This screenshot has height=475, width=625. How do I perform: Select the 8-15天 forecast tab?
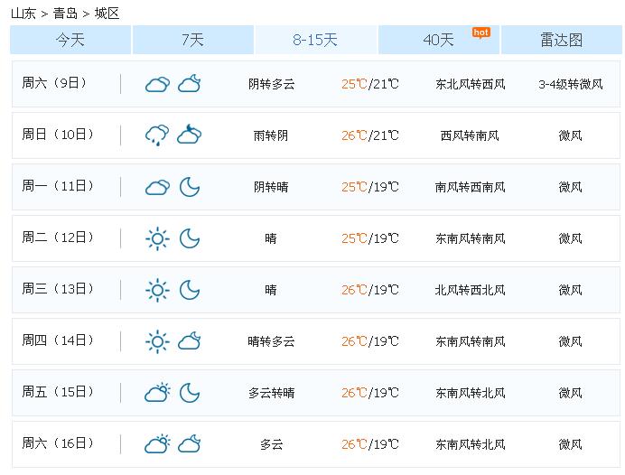coord(316,40)
